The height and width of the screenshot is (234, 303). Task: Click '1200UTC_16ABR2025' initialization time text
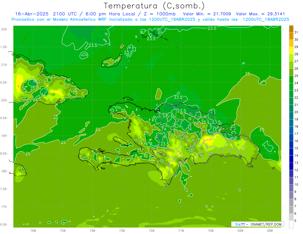click(172, 19)
